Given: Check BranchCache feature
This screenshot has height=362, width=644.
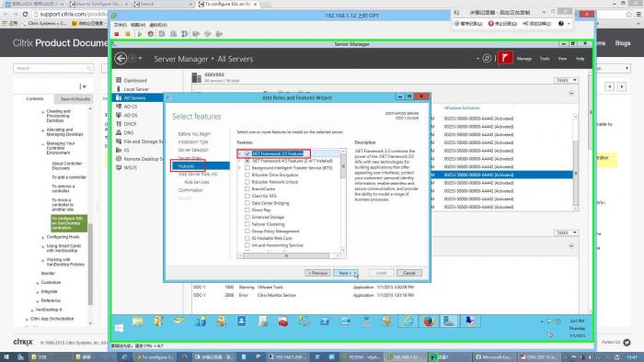Looking at the screenshot, I should pos(247,189).
